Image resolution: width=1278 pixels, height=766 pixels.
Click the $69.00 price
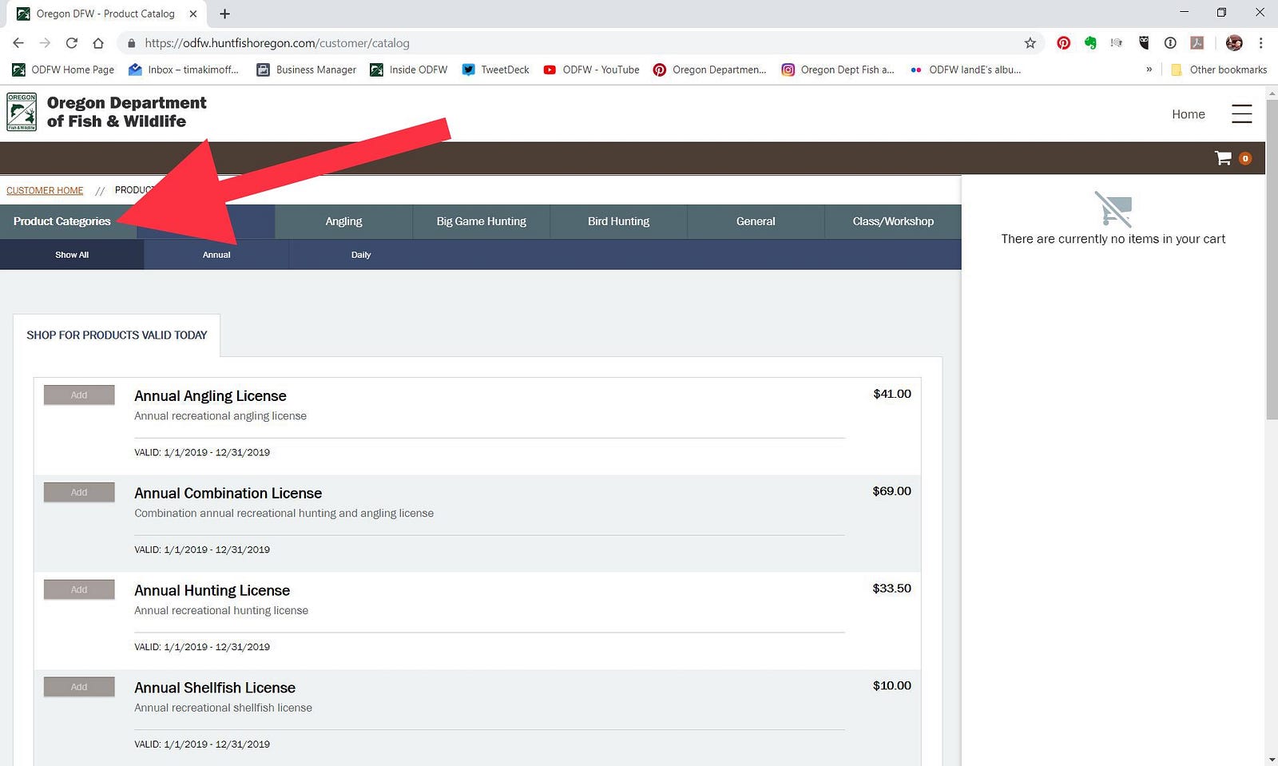point(891,491)
